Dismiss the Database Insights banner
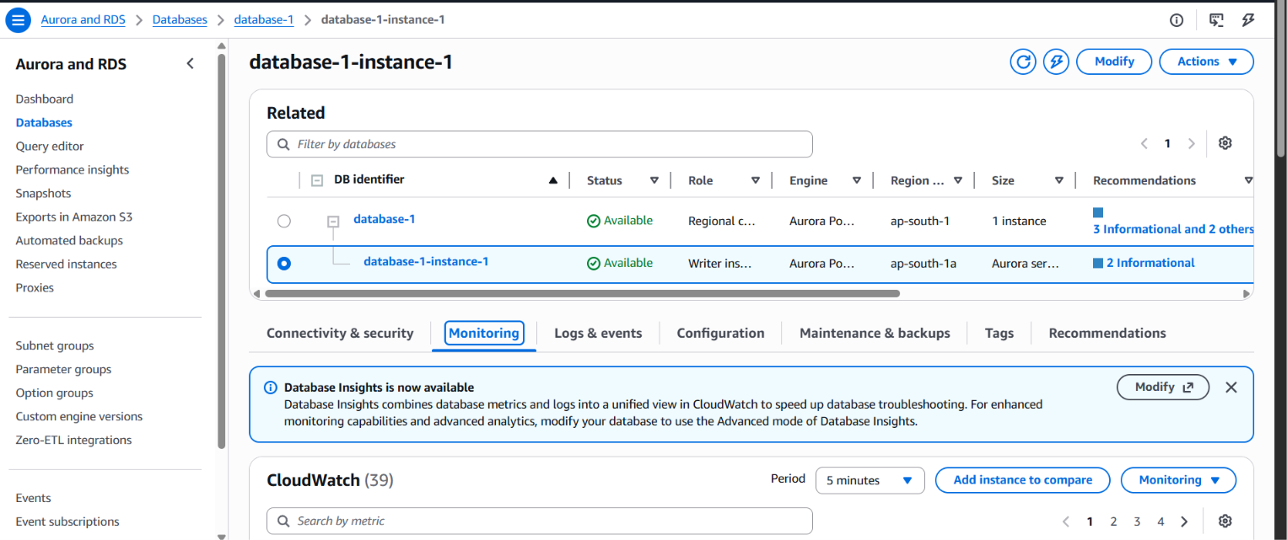This screenshot has height=540, width=1287. click(x=1231, y=388)
